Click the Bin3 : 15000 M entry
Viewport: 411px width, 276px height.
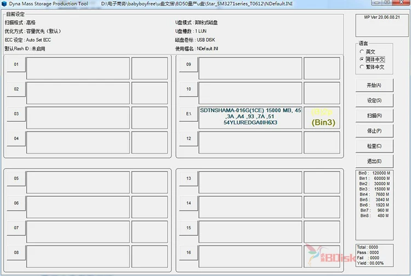(374, 189)
